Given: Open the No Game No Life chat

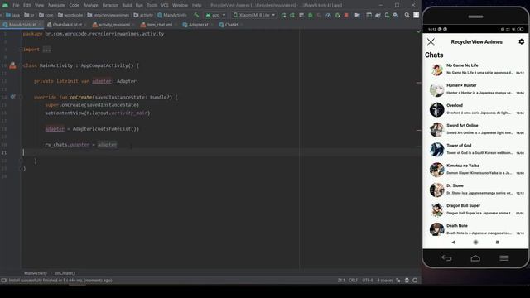Looking at the screenshot, I should [x=475, y=70].
